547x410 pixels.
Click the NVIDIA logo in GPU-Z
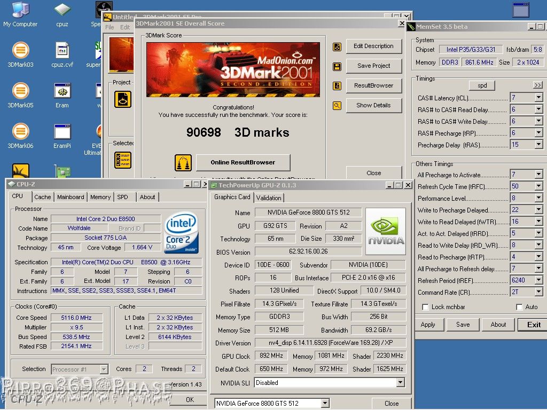click(386, 232)
